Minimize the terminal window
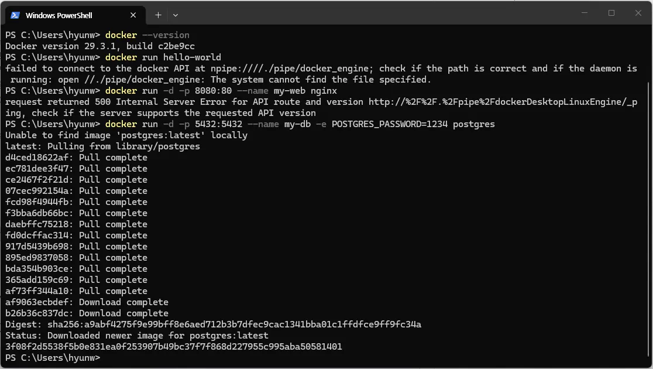The height and width of the screenshot is (369, 653). point(585,13)
